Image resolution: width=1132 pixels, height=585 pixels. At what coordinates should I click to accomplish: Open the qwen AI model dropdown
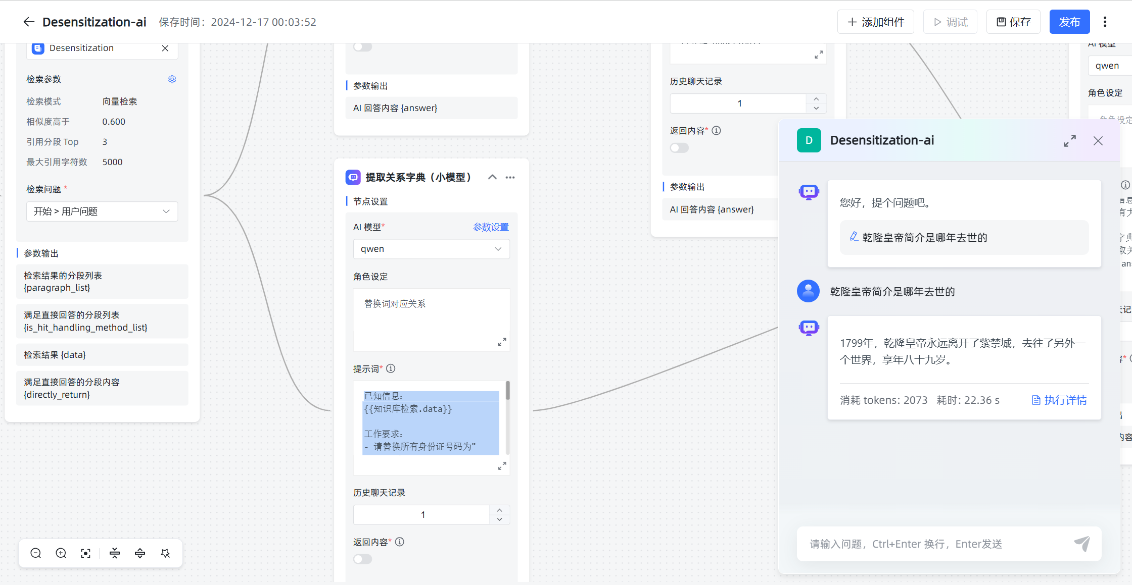pos(431,249)
